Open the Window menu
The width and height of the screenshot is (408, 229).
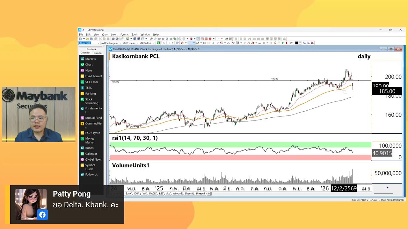coord(145,34)
